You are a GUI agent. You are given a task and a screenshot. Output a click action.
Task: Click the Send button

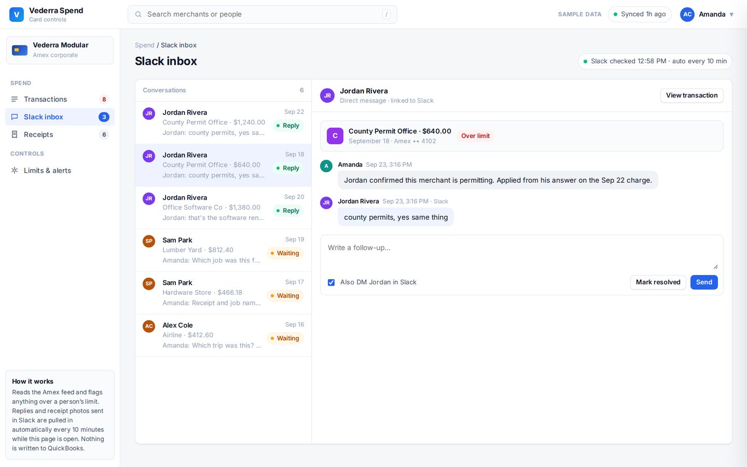click(x=704, y=282)
